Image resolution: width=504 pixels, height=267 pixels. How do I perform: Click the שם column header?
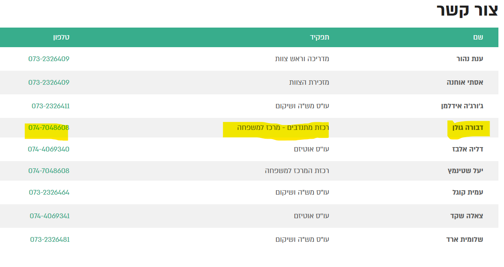[478, 37]
